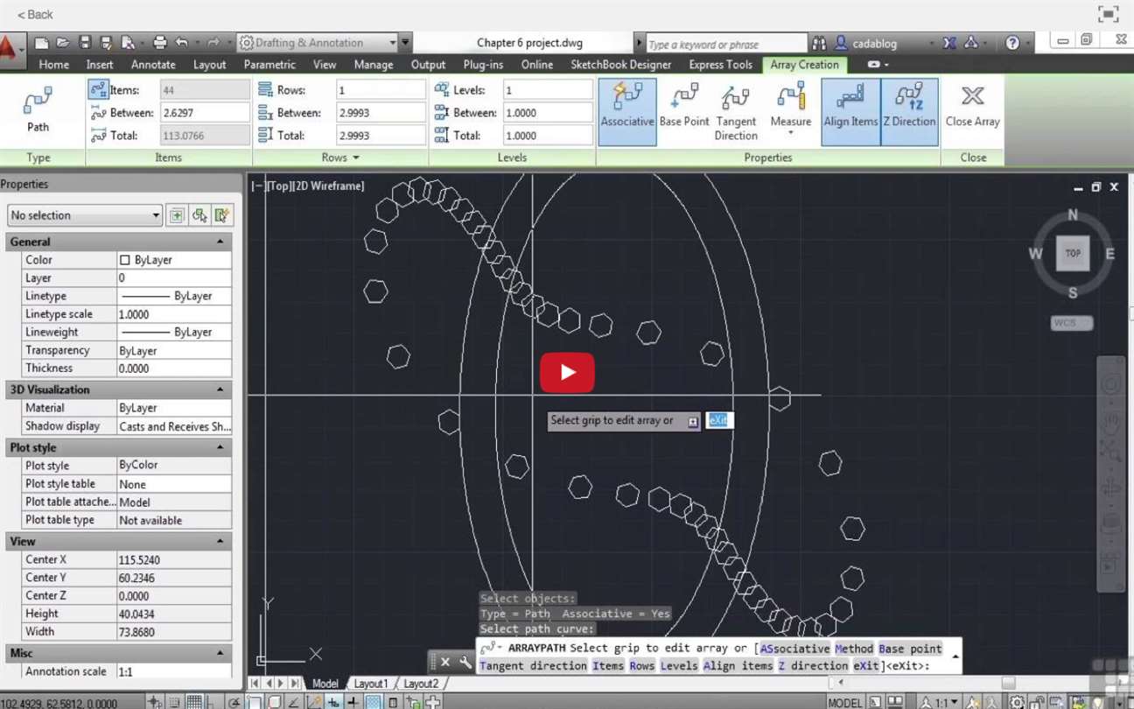The width and height of the screenshot is (1134, 709).
Task: Open the Measure dropdown arrow
Action: [x=790, y=133]
